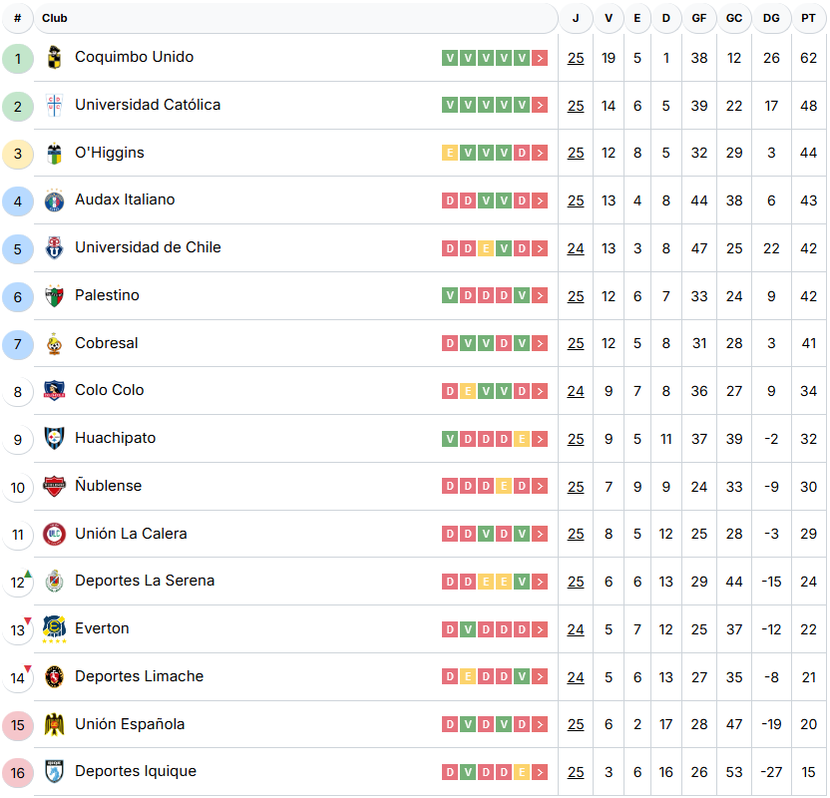Click the Huachipato team badge
Screen dimensions: 830x798
(x=54, y=439)
